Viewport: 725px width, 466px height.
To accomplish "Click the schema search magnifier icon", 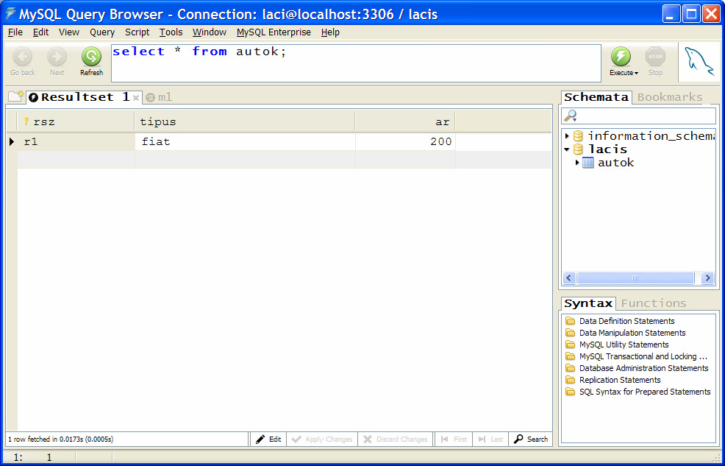I will (571, 116).
